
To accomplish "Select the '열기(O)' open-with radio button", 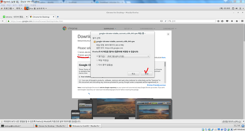I will pyautogui.click(x=97, y=56).
